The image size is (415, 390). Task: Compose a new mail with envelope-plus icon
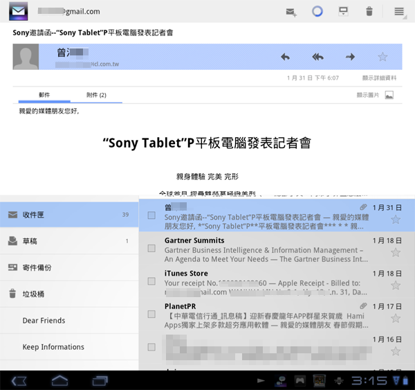(x=291, y=12)
